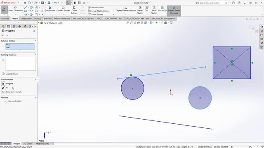Viewport: 264px width, 148px height.
Task: Open the Options gear icon
Action: pos(84,3)
